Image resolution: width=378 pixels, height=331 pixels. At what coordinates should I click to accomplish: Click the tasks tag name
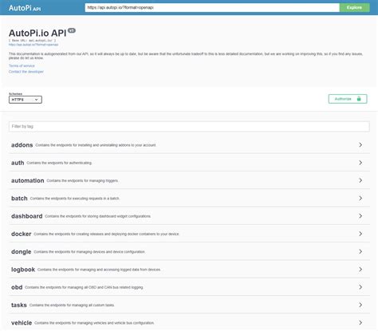[x=19, y=305]
